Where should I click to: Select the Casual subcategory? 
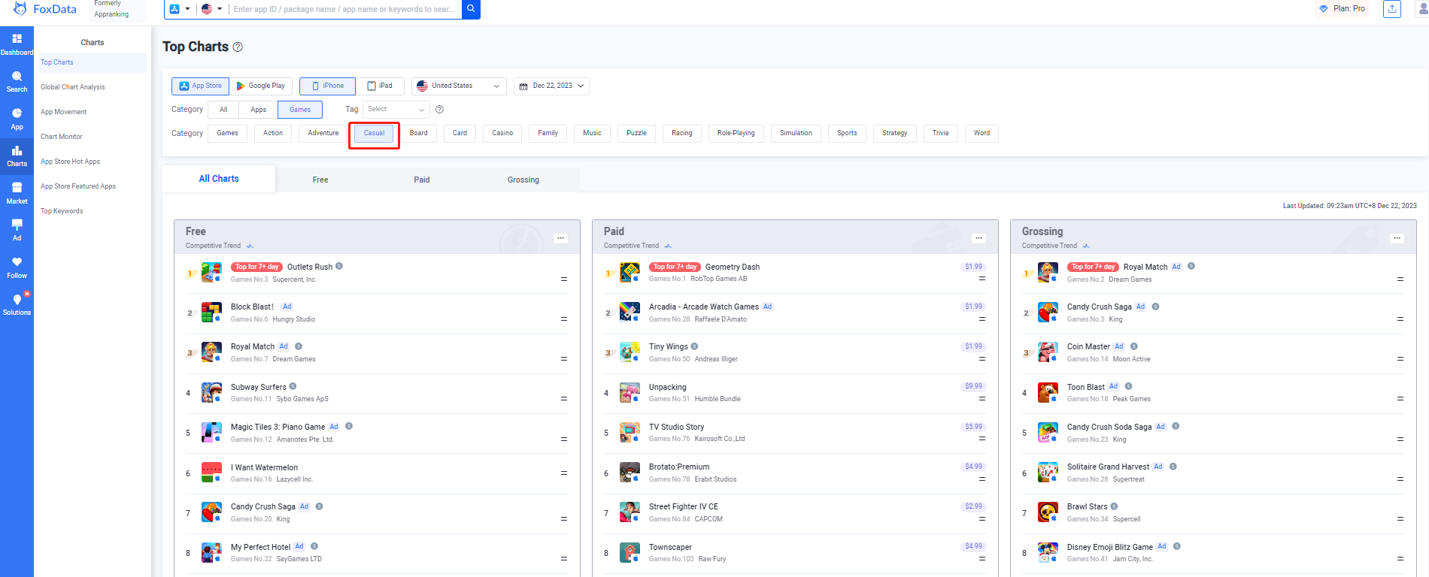(x=374, y=134)
